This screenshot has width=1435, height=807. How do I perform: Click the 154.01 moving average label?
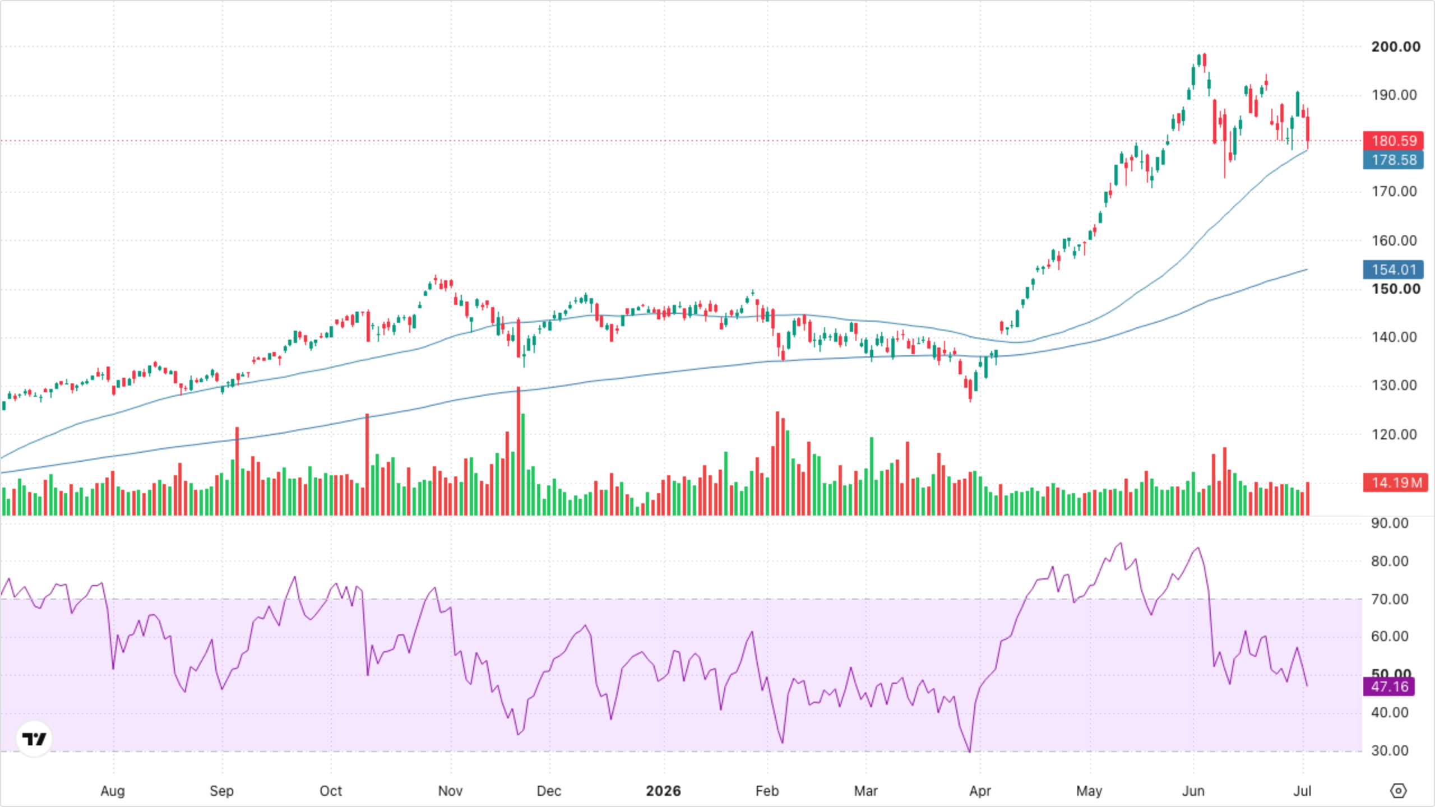click(x=1393, y=270)
